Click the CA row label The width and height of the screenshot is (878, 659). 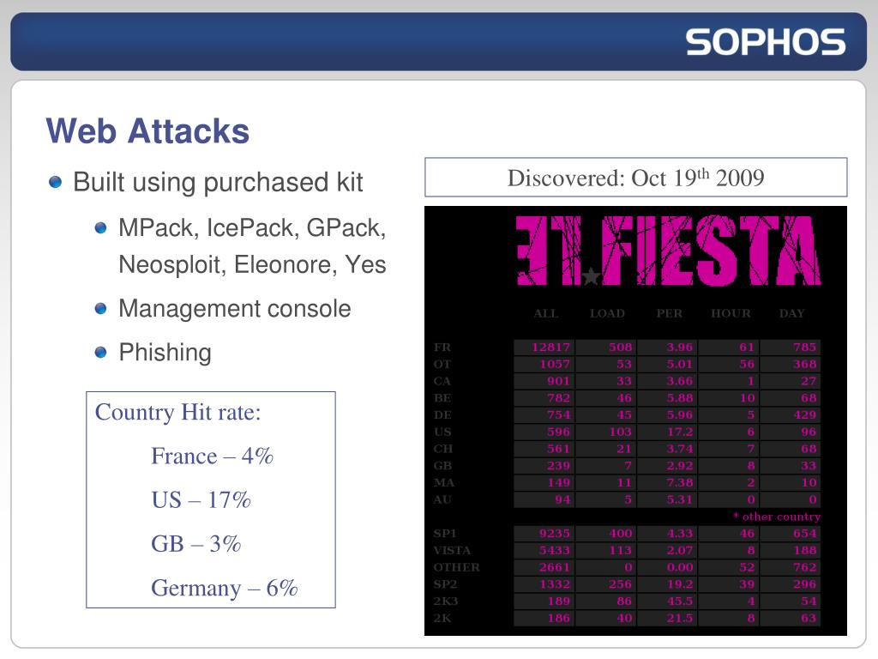(442, 381)
